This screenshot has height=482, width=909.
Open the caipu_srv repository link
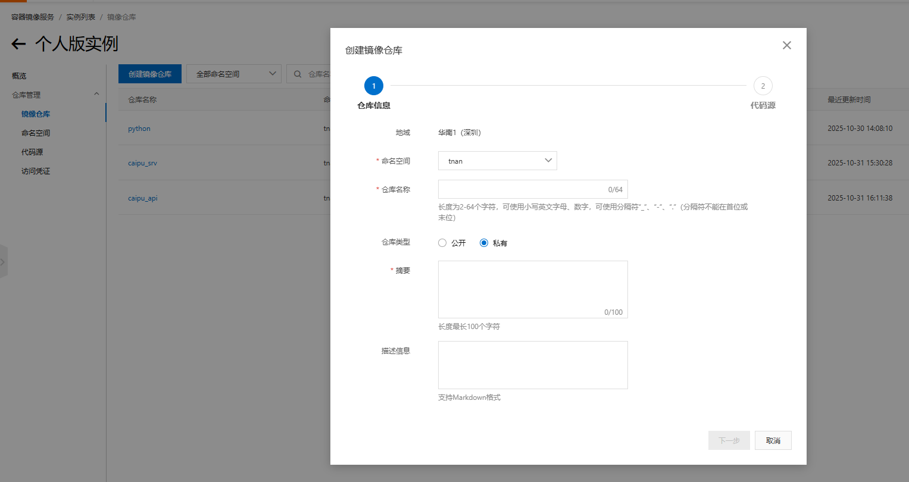[x=142, y=162]
